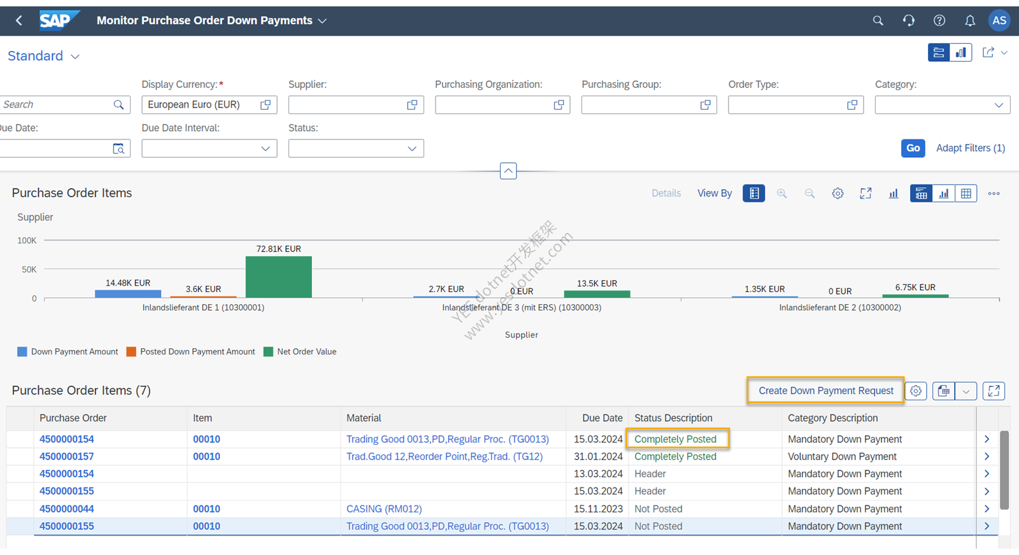This screenshot has width=1019, height=555.
Task: Open Adapt Filters (1)
Action: (x=970, y=148)
